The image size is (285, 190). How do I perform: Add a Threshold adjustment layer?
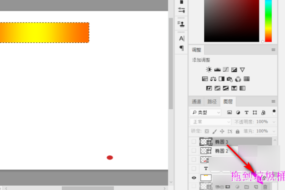[x=226, y=88]
